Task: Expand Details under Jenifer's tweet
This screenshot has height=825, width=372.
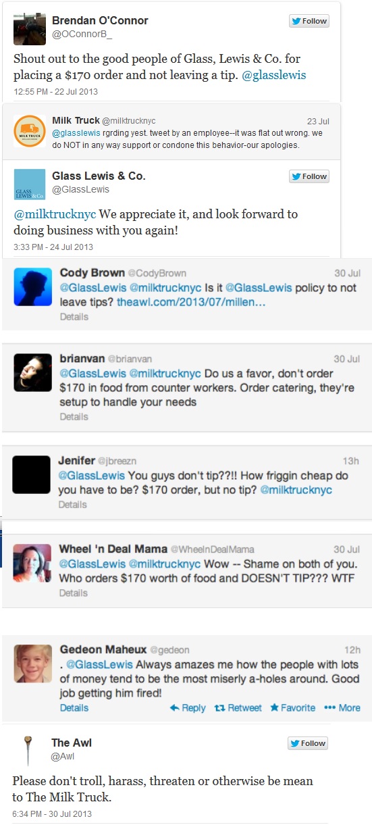Action: 73,505
